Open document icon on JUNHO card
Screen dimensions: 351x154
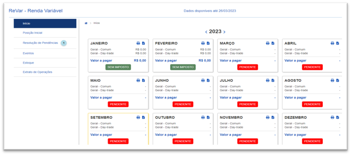pyautogui.click(x=208, y=80)
